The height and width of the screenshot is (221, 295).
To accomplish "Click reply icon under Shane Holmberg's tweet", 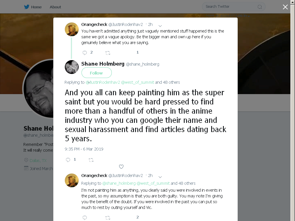I will [x=68, y=160].
